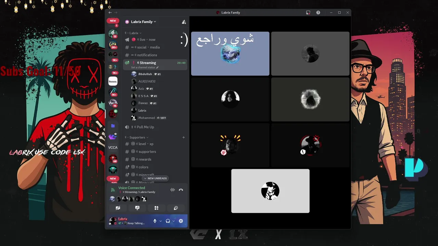
Task: Jump to NEW UNREADS
Action: click(x=155, y=178)
